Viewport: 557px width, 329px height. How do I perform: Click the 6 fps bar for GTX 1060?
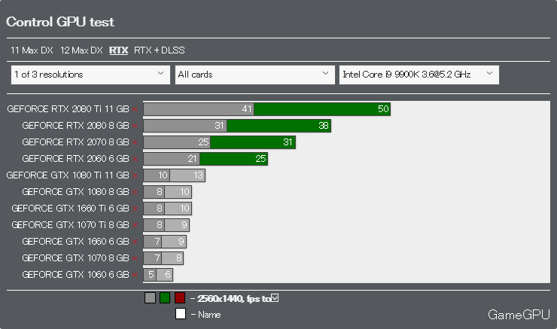165,275
